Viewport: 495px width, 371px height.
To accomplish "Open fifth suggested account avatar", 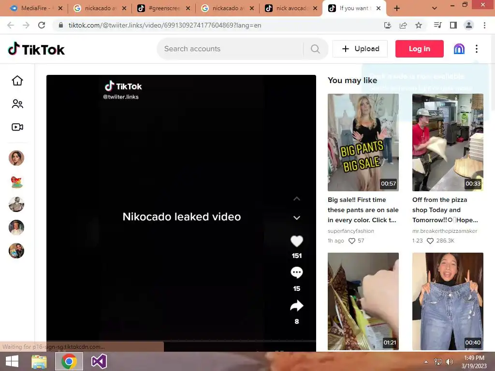I will coord(16,251).
